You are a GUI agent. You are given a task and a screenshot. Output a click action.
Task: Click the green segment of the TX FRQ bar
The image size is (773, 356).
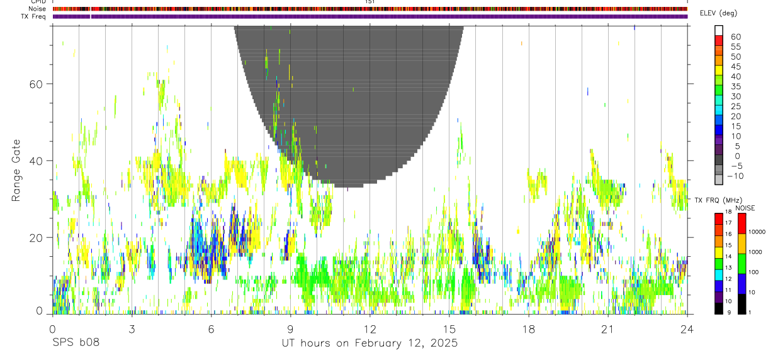coord(718,264)
